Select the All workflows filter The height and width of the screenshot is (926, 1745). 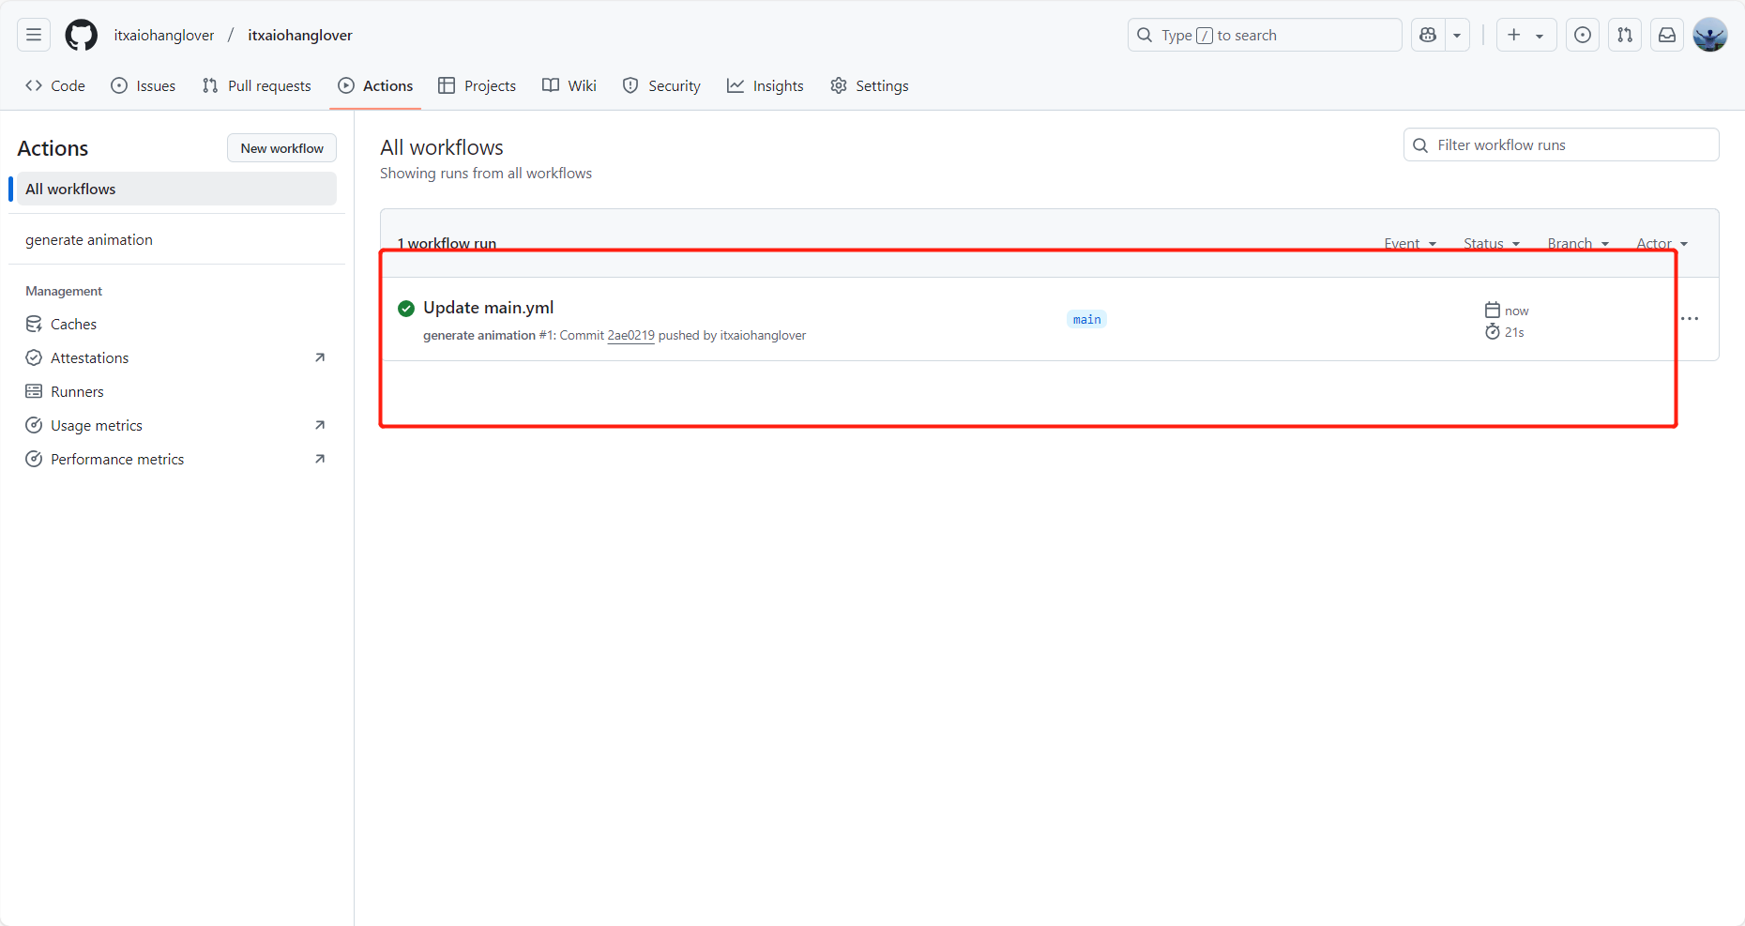click(69, 189)
